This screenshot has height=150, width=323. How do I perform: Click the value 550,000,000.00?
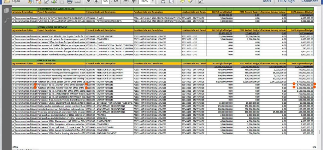click(306, 97)
